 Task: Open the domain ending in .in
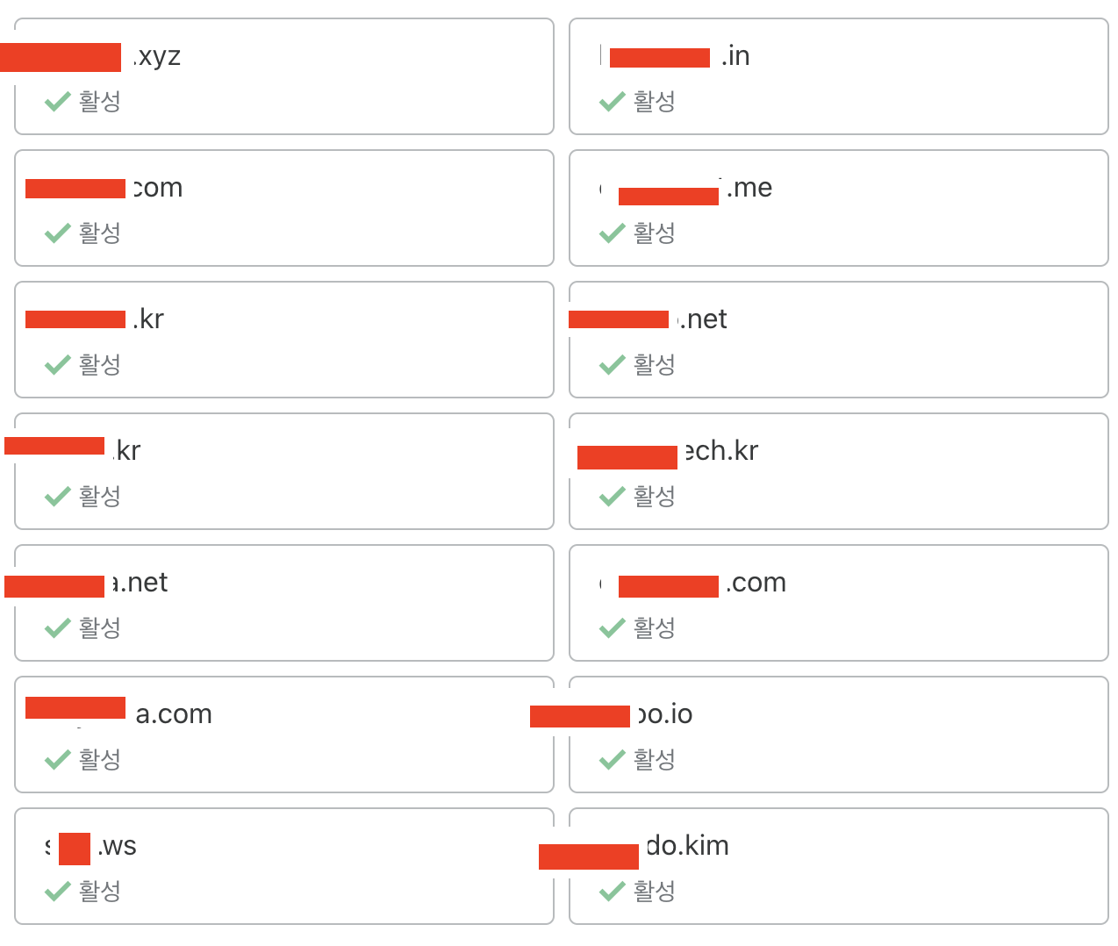click(x=735, y=56)
